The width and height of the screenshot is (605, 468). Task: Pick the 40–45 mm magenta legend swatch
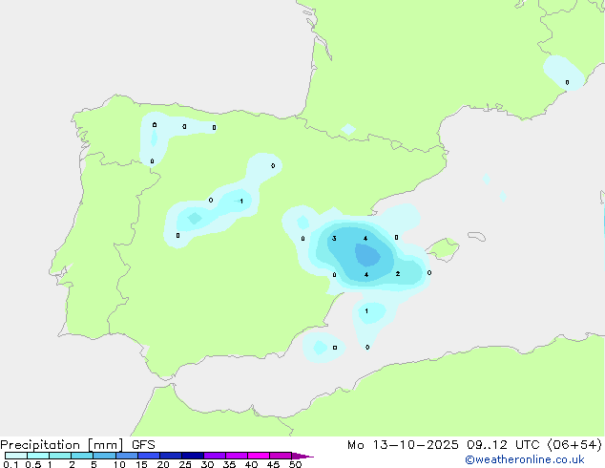259,456
